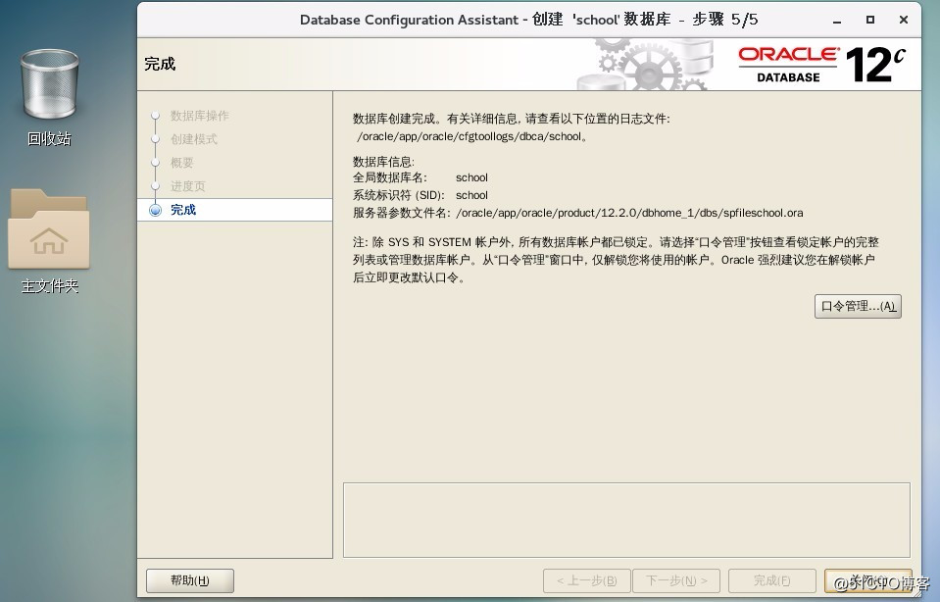Click the 完成 page heading

[x=160, y=64]
